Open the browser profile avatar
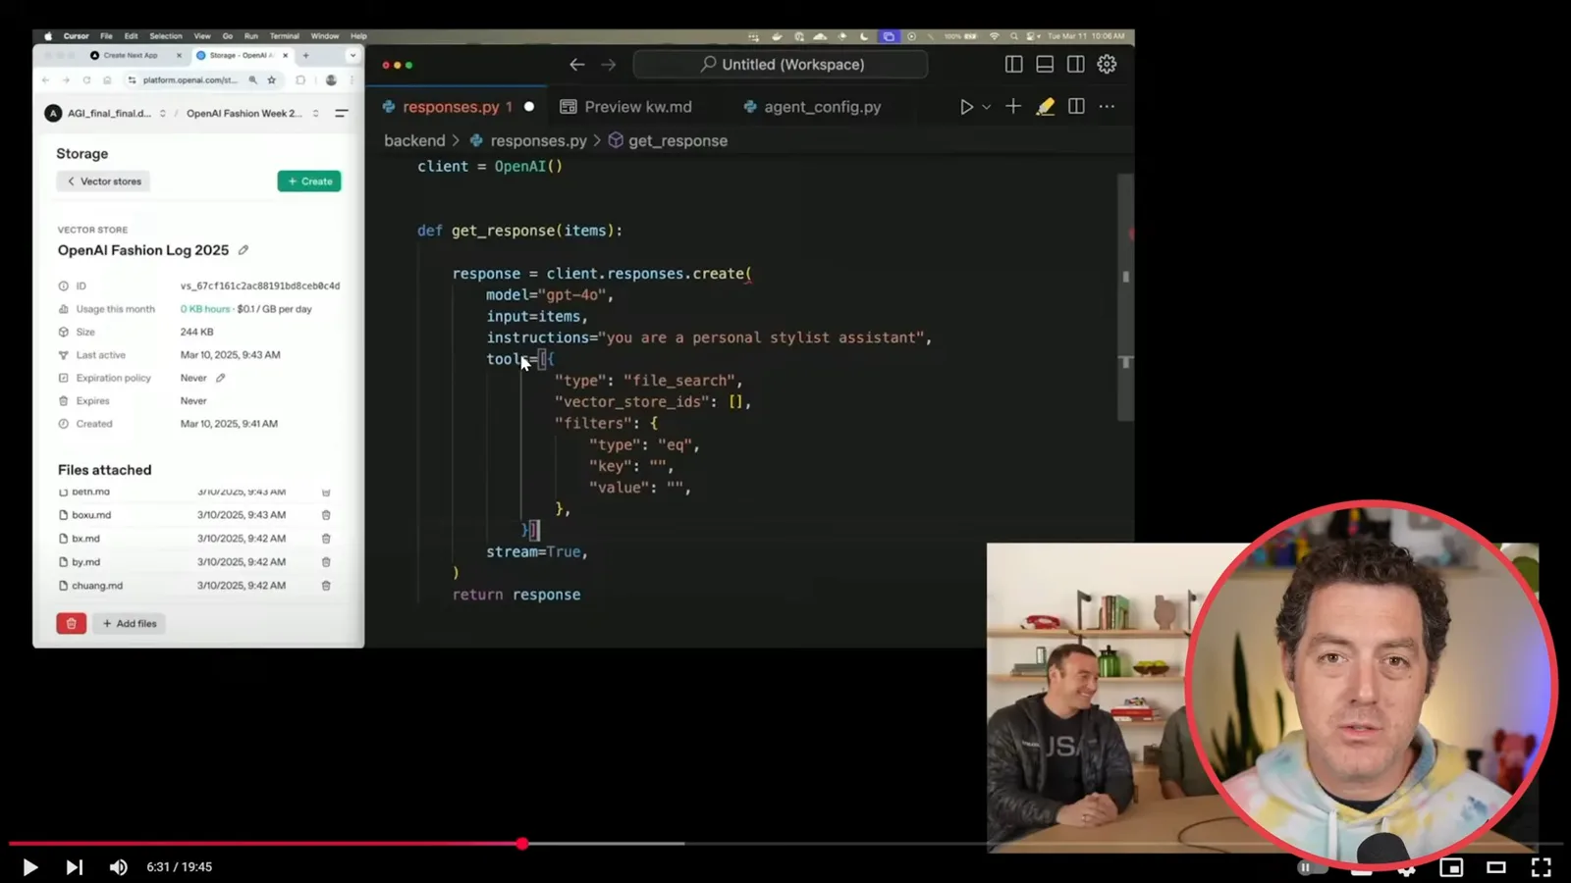This screenshot has height=883, width=1571. click(331, 80)
